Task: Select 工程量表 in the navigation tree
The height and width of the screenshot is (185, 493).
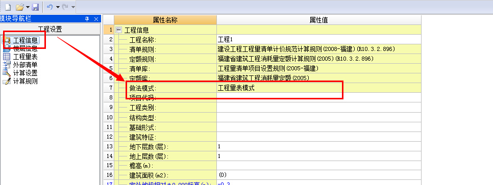Action: point(25,57)
